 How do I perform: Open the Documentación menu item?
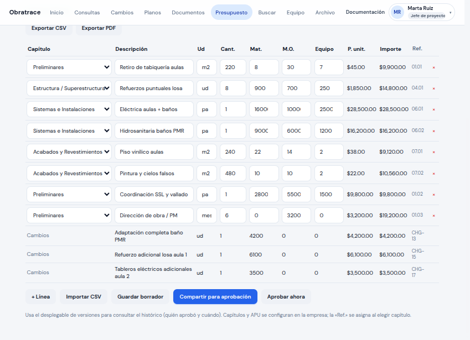365,12
